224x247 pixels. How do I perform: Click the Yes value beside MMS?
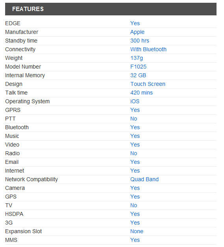pyautogui.click(x=135, y=240)
